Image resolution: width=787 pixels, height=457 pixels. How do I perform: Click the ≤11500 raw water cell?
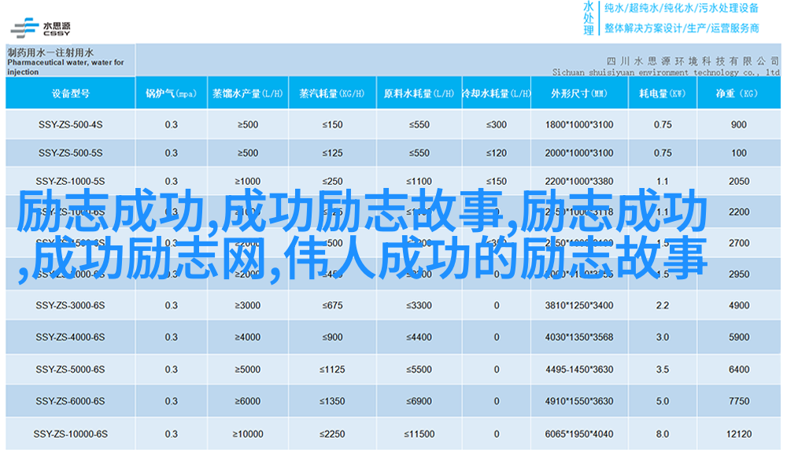click(x=419, y=434)
